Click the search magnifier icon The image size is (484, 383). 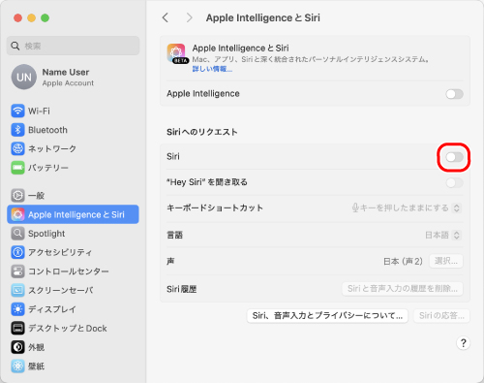coord(15,46)
